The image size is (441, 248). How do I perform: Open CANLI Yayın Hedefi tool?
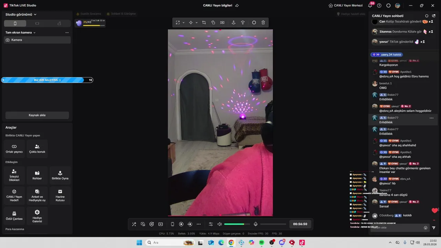click(x=14, y=196)
